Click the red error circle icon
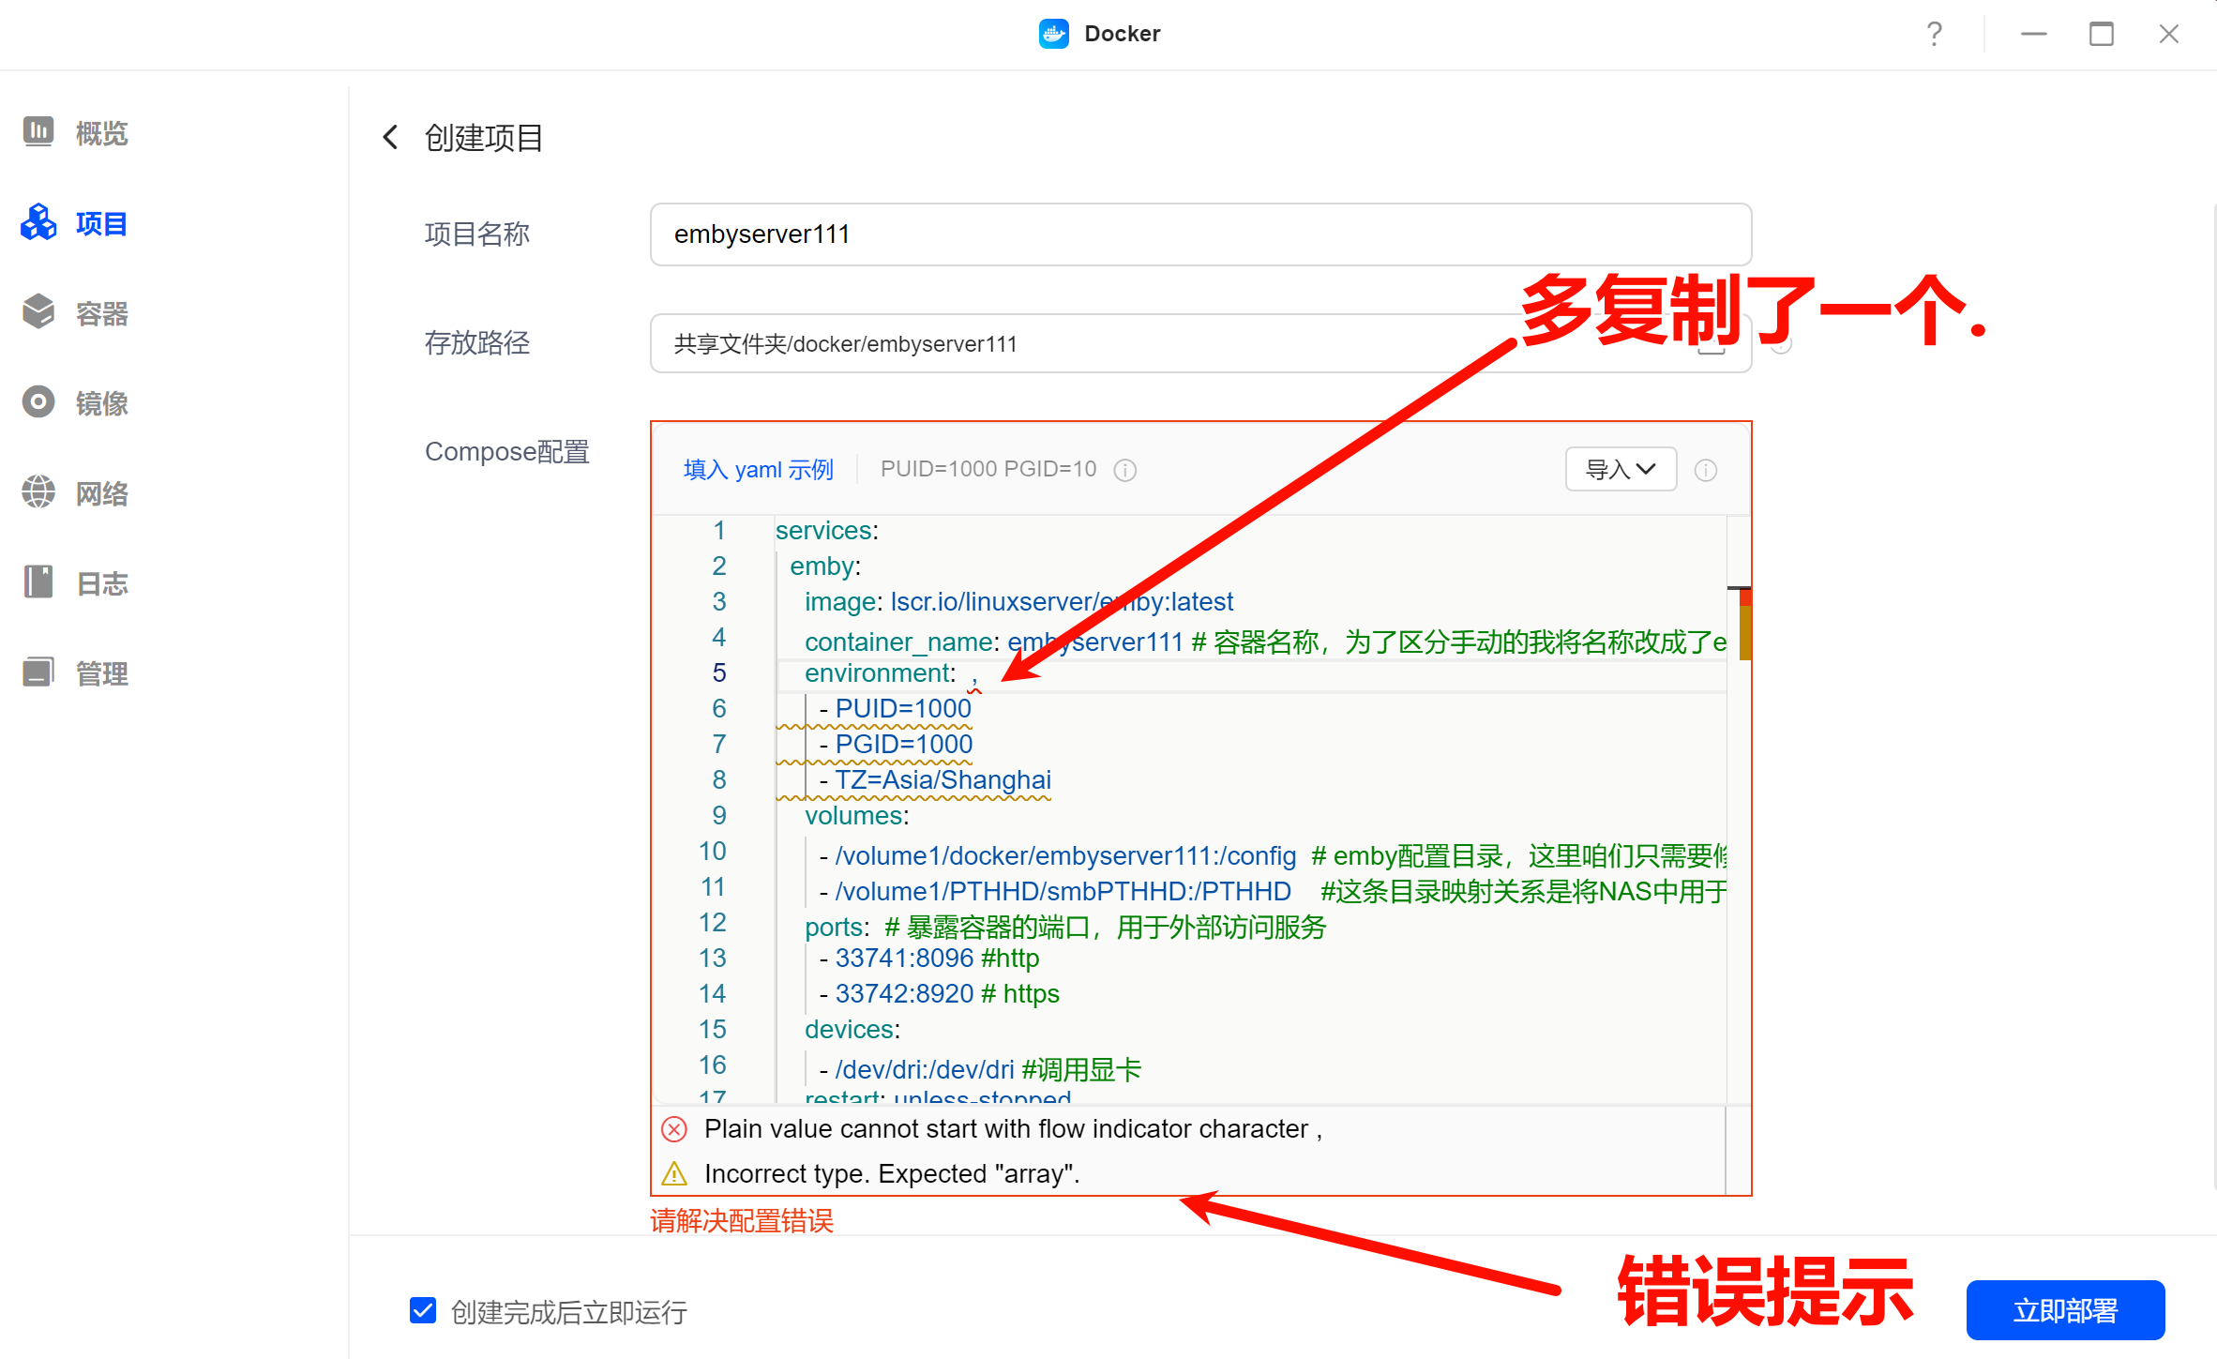 point(674,1129)
